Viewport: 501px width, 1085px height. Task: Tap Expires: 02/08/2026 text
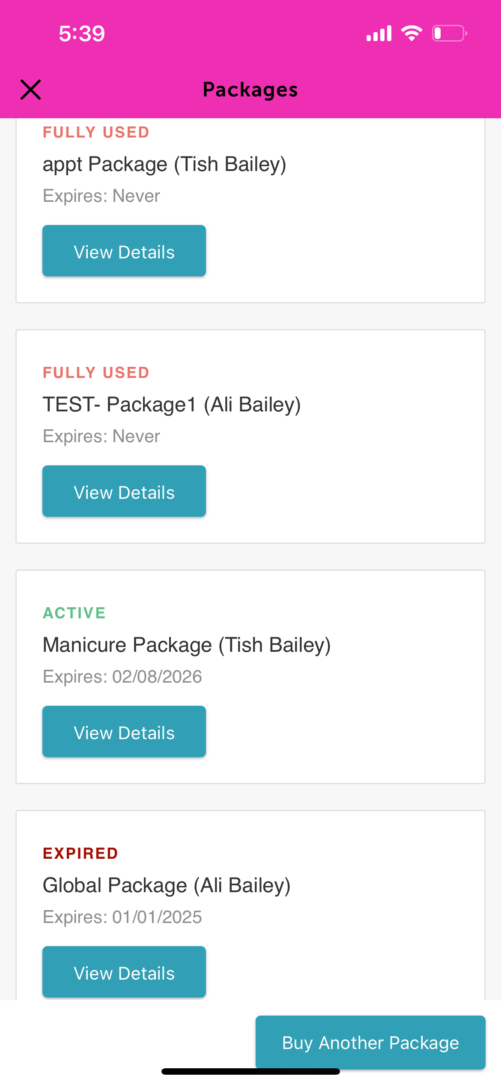pos(122,677)
